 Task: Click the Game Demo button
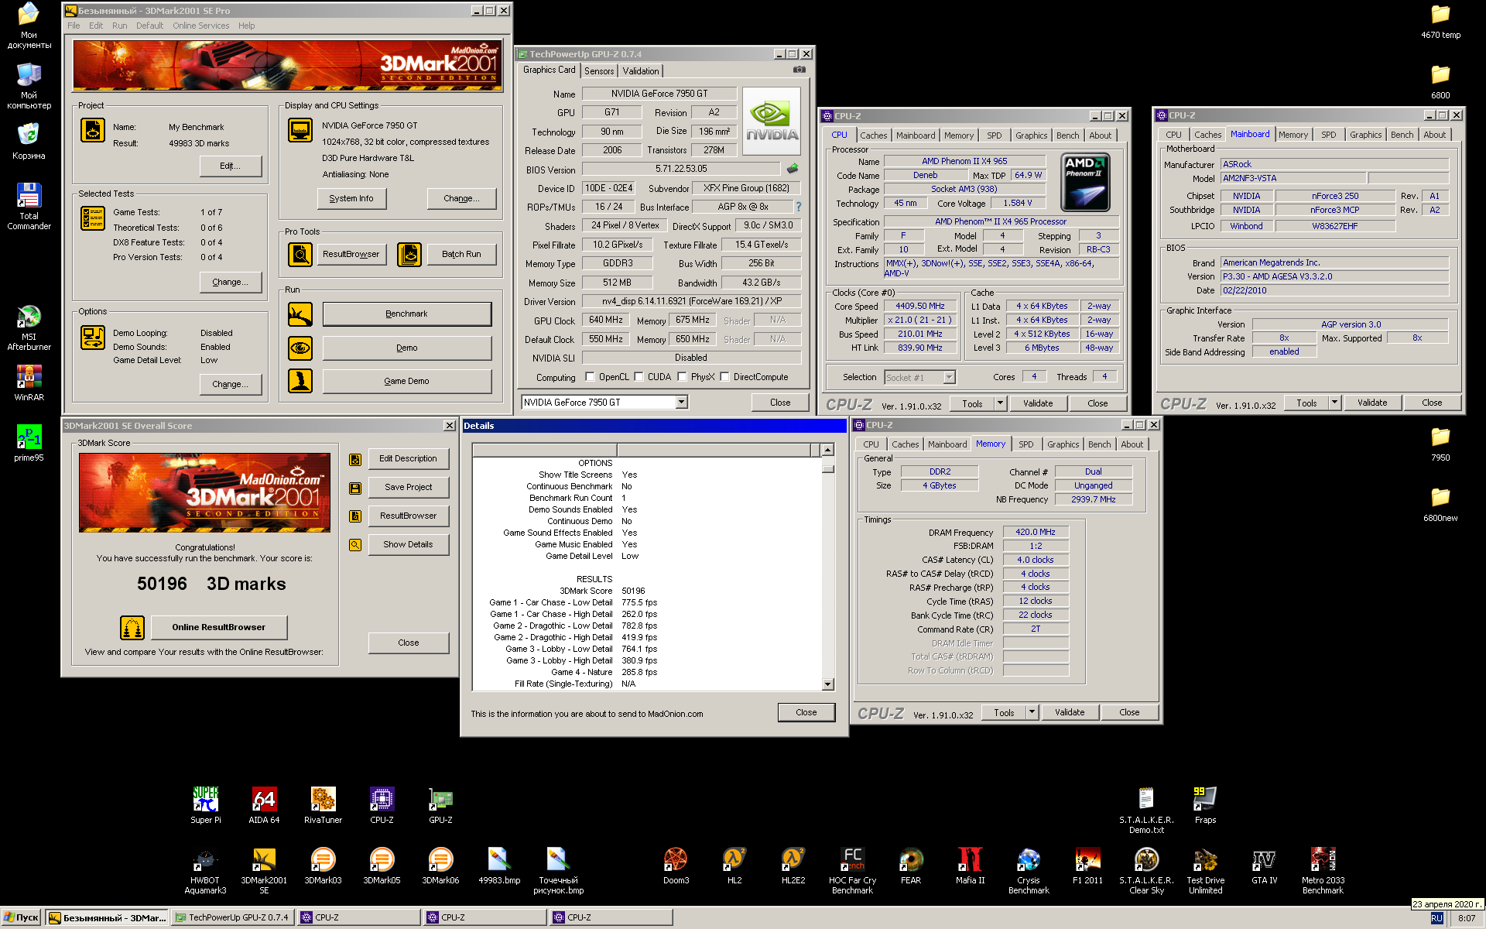pos(406,382)
